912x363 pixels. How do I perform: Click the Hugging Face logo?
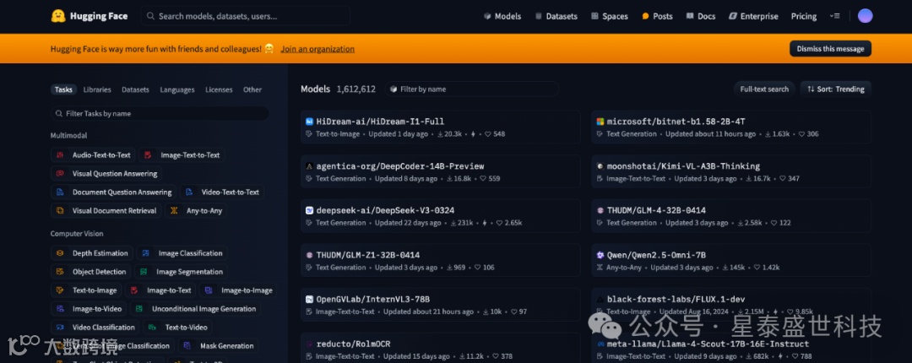[89, 16]
